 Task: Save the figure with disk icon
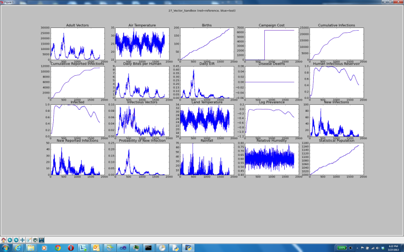click(x=41, y=240)
